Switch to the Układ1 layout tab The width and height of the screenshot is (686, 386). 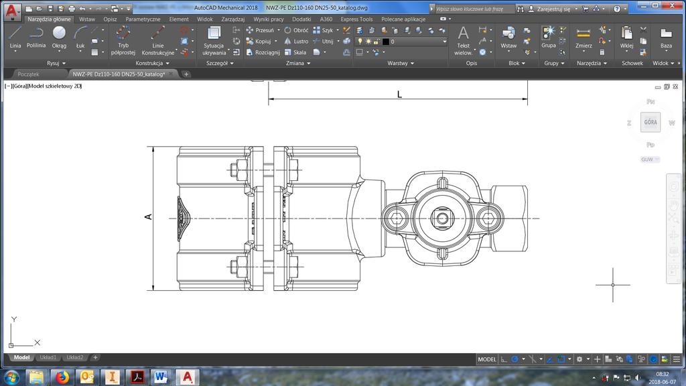coord(48,358)
